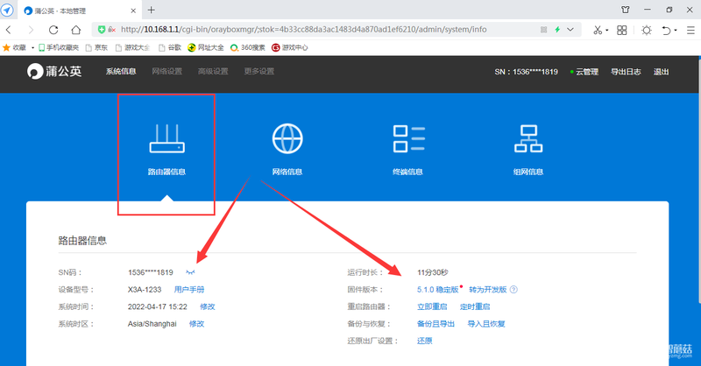Click the X3A-1233 device model value
The height and width of the screenshot is (366, 701).
point(145,290)
